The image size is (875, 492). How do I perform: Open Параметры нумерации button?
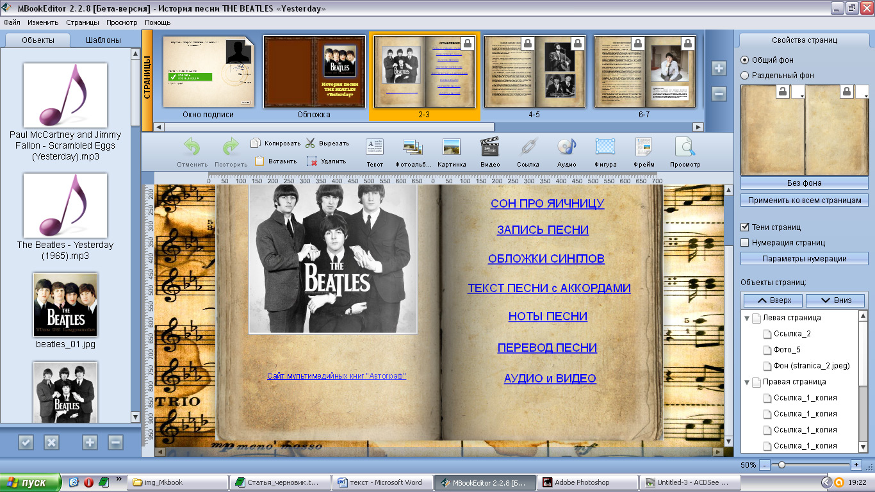click(804, 259)
